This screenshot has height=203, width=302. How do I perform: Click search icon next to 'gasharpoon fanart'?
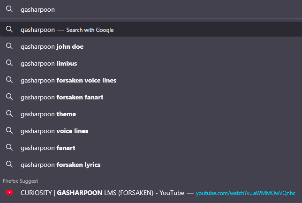[9, 148]
